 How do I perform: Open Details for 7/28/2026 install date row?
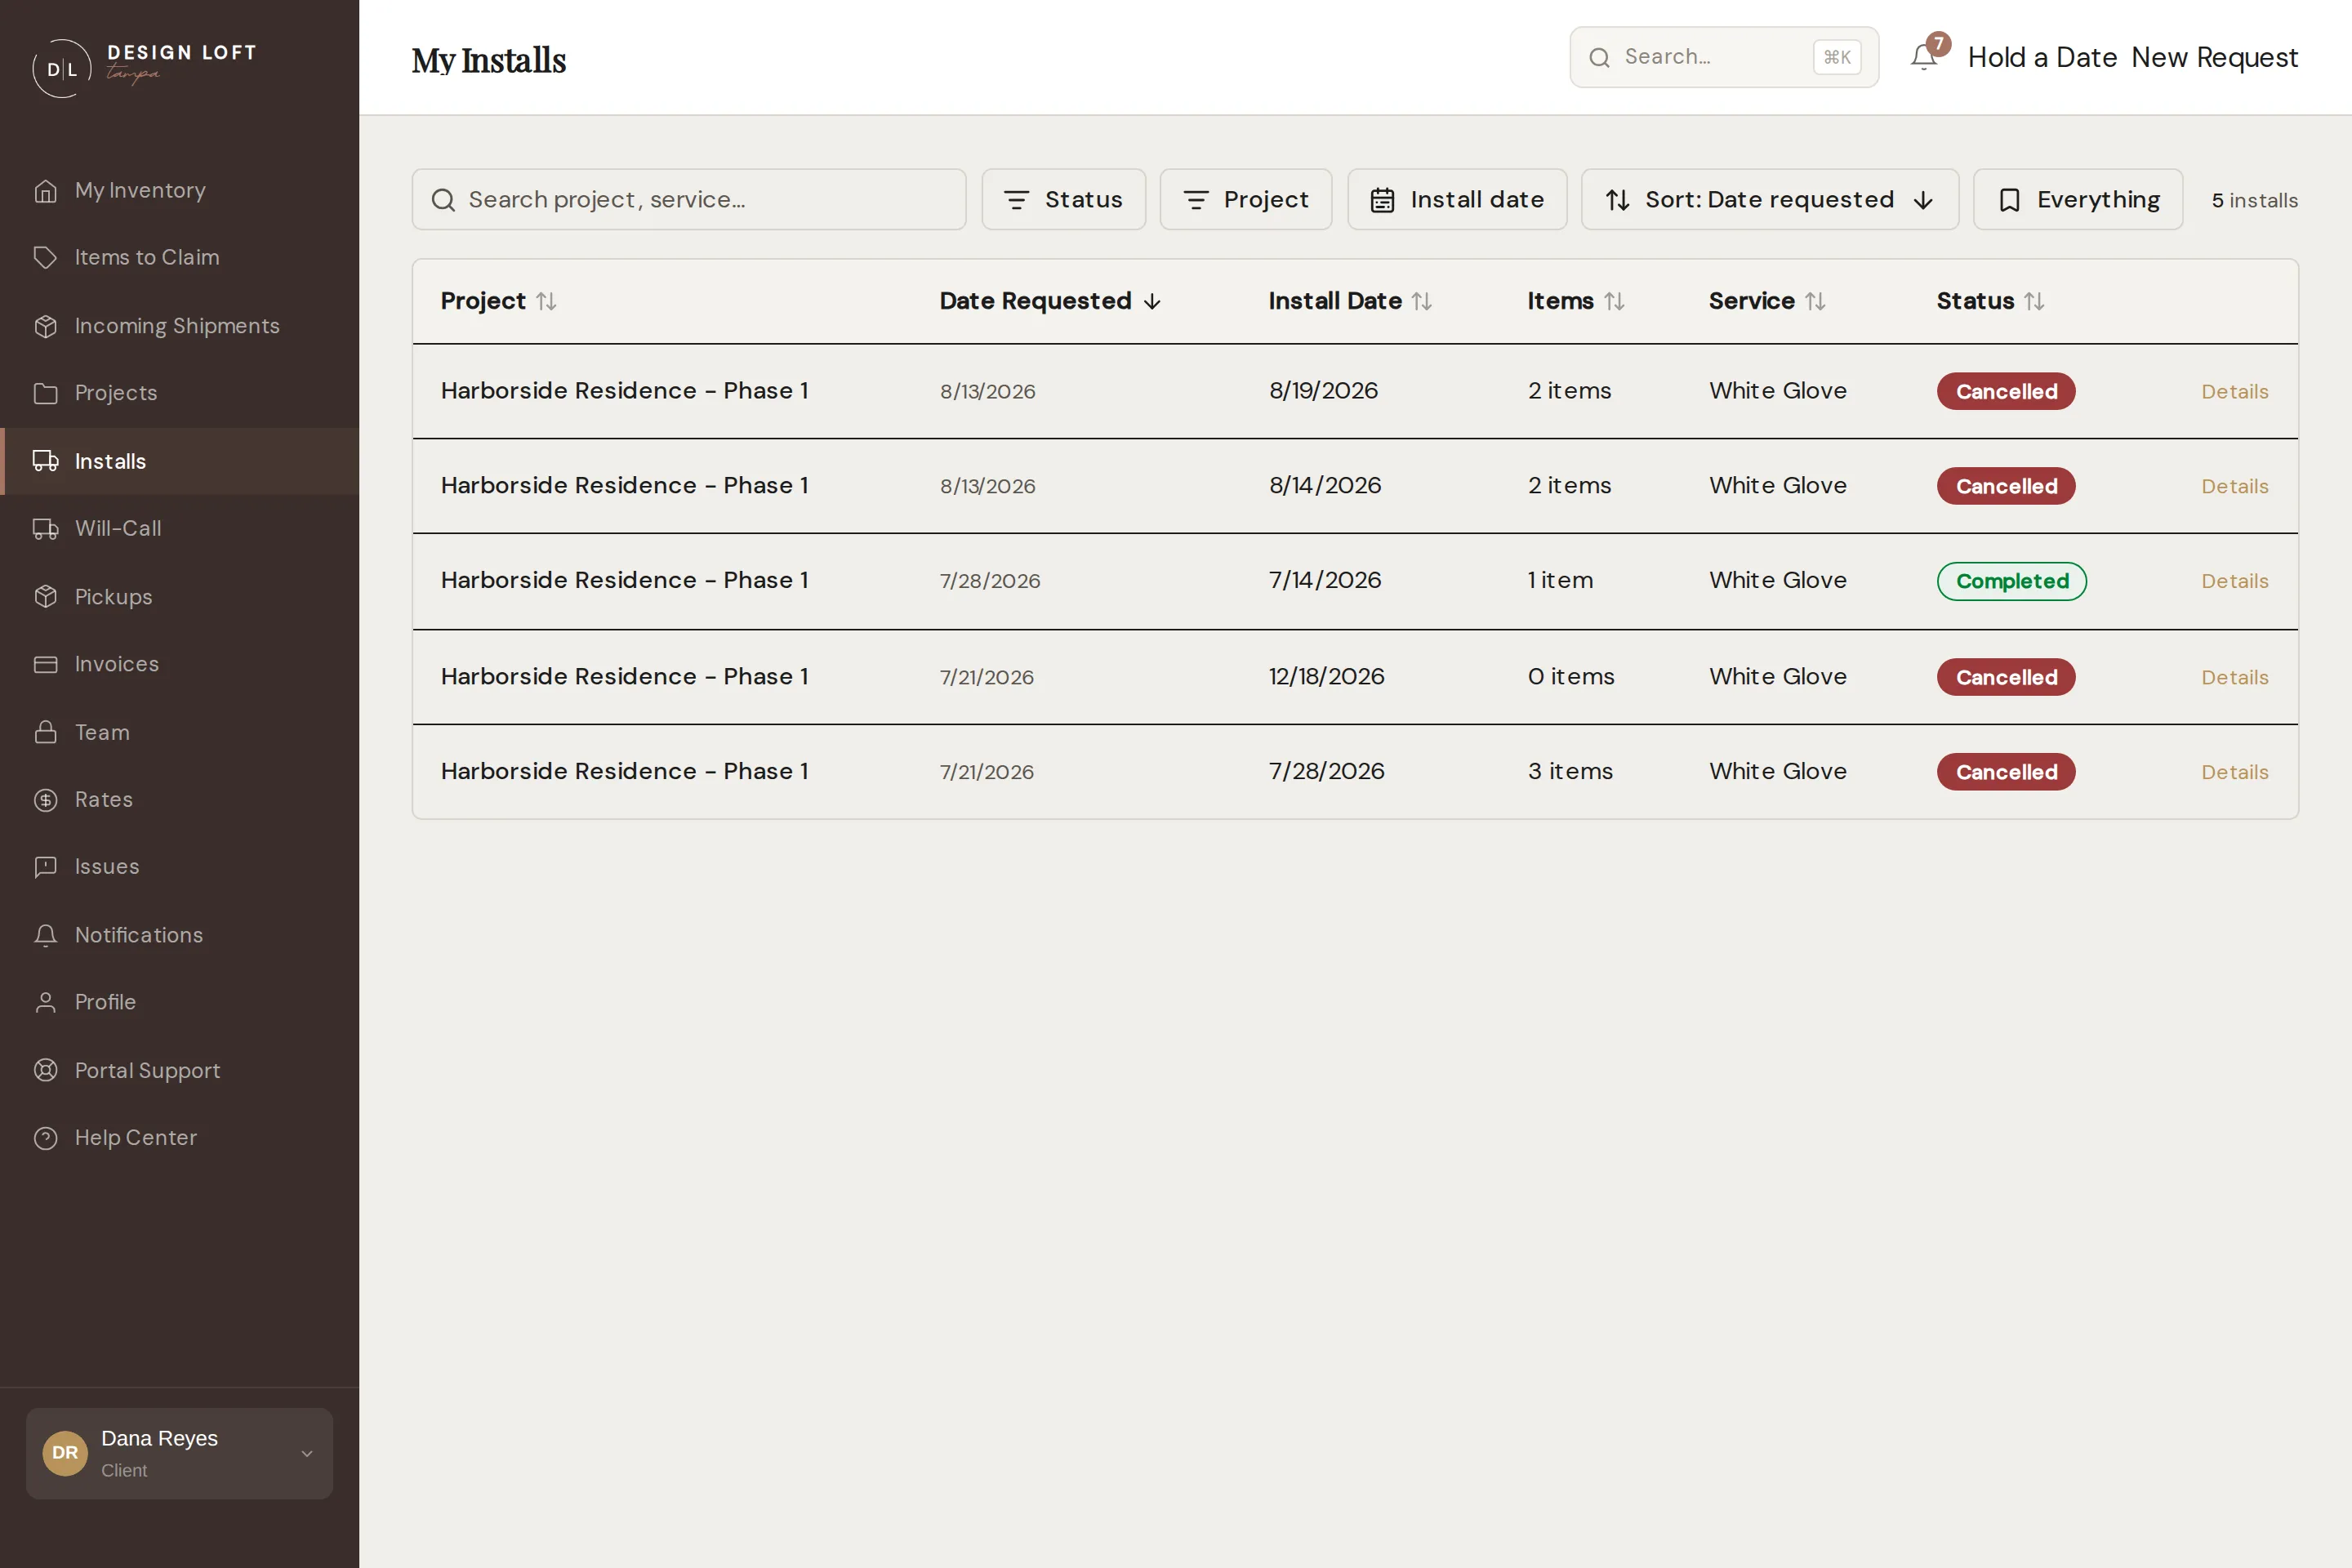(x=2234, y=772)
